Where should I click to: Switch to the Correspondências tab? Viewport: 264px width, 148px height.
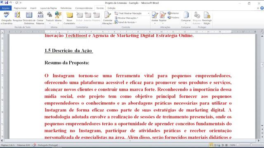84,8
